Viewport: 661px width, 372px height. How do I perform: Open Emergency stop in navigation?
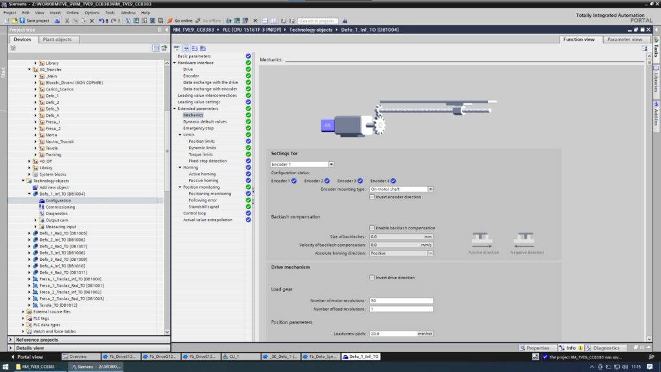198,129
